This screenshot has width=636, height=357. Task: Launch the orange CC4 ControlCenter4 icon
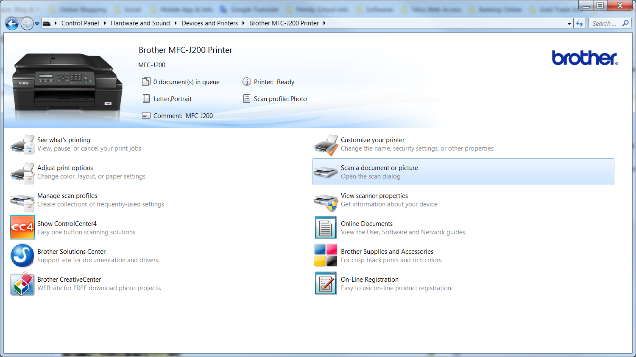[22, 228]
